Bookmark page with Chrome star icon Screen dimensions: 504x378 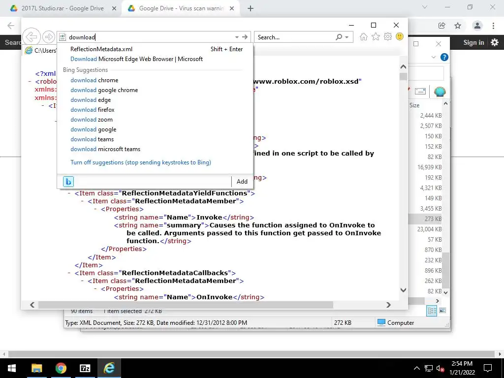(x=458, y=26)
